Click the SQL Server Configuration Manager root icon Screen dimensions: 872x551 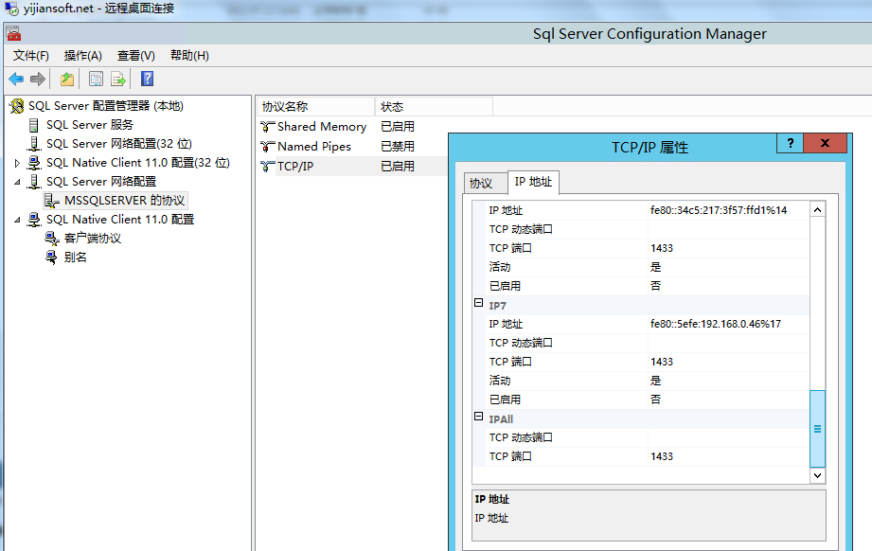(17, 106)
